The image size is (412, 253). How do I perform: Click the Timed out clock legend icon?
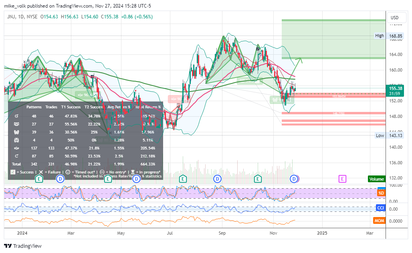[68, 172]
